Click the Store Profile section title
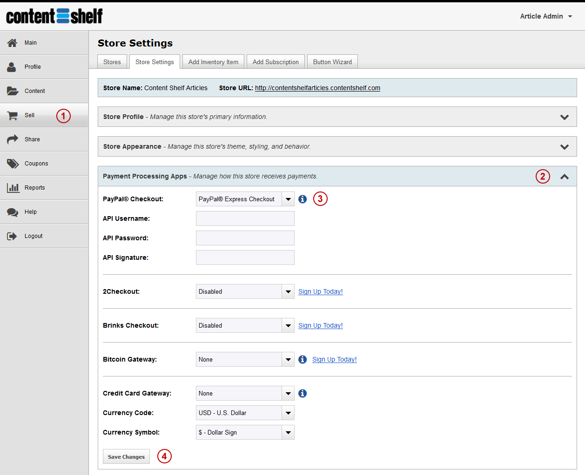 123,117
